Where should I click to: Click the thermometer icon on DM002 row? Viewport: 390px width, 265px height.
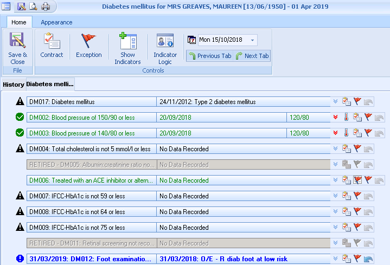347,117
